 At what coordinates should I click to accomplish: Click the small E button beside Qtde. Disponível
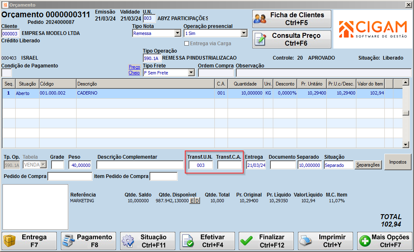point(192,201)
